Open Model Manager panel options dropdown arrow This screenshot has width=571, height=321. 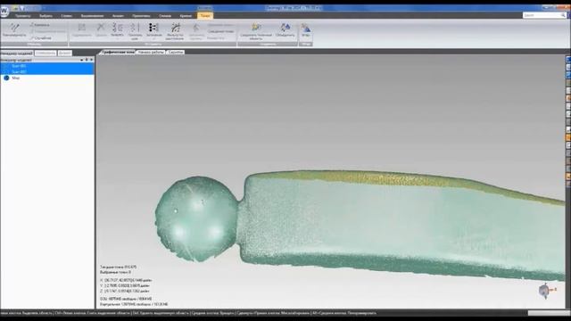click(x=81, y=60)
